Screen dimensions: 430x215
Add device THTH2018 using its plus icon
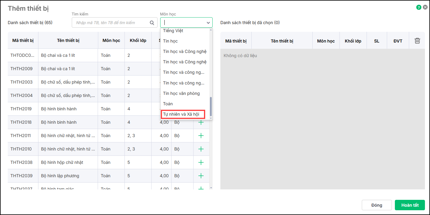201,122
